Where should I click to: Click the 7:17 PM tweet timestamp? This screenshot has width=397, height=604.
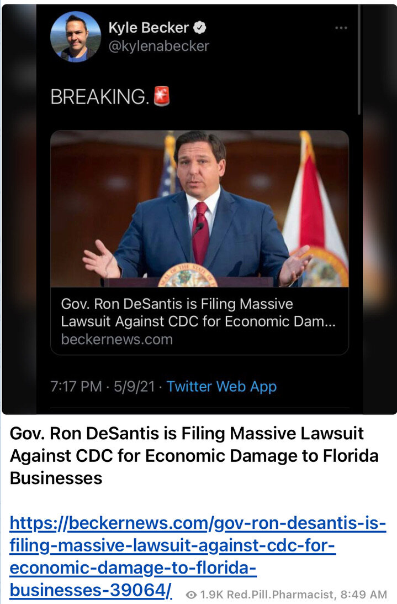[76, 387]
